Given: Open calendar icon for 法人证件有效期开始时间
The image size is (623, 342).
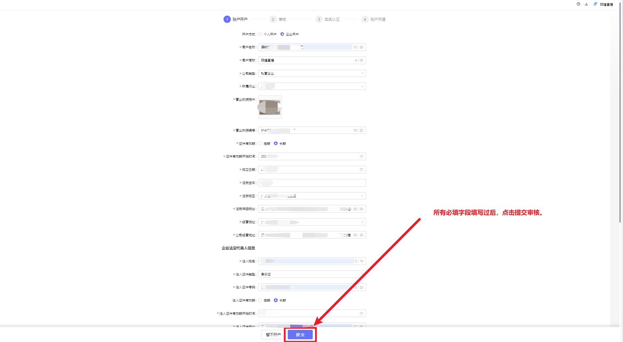Looking at the screenshot, I should (x=361, y=314).
